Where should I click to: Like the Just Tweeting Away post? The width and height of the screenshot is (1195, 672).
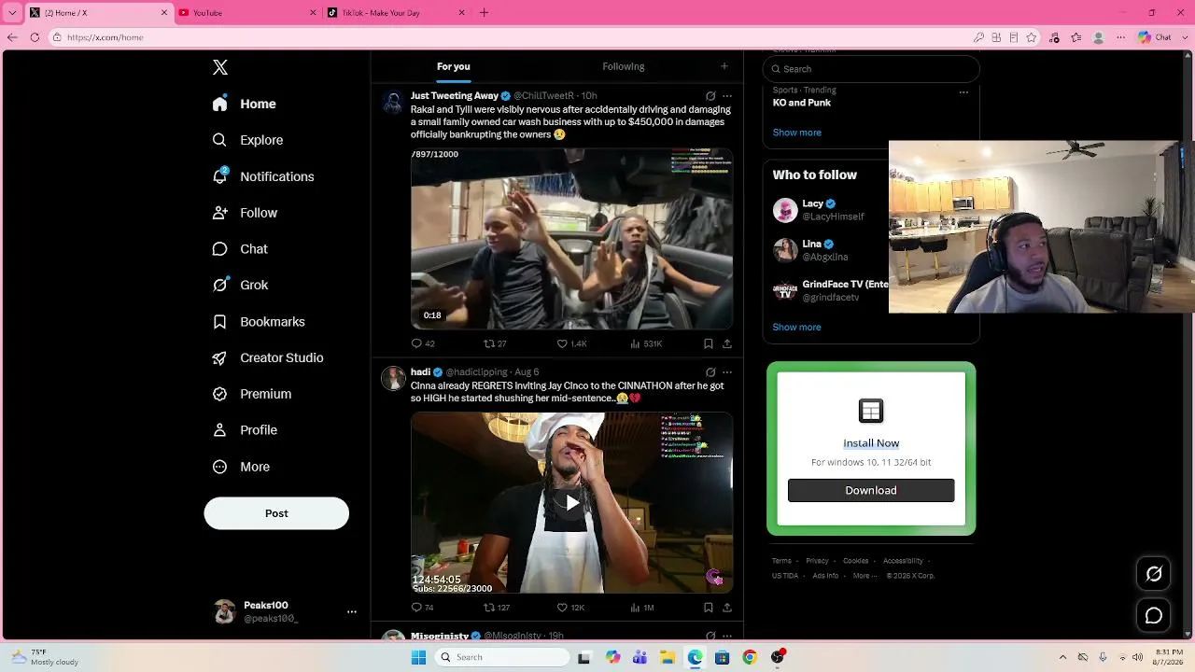point(571,343)
